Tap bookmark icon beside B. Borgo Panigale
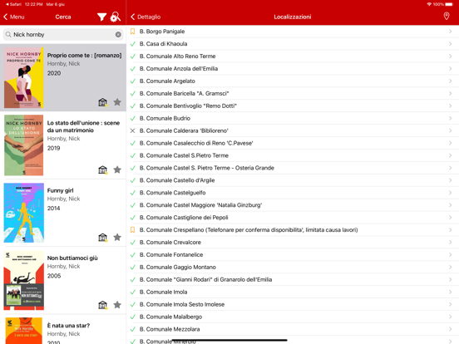The image size is (459, 344). 132,32
